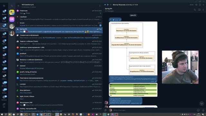Select the highlighted Spring JPA topic
The width and height of the screenshot is (206, 116).
pyautogui.click(x=59, y=30)
